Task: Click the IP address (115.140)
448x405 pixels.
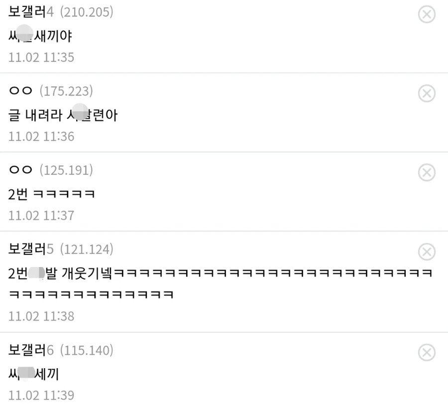Action: 87,350
